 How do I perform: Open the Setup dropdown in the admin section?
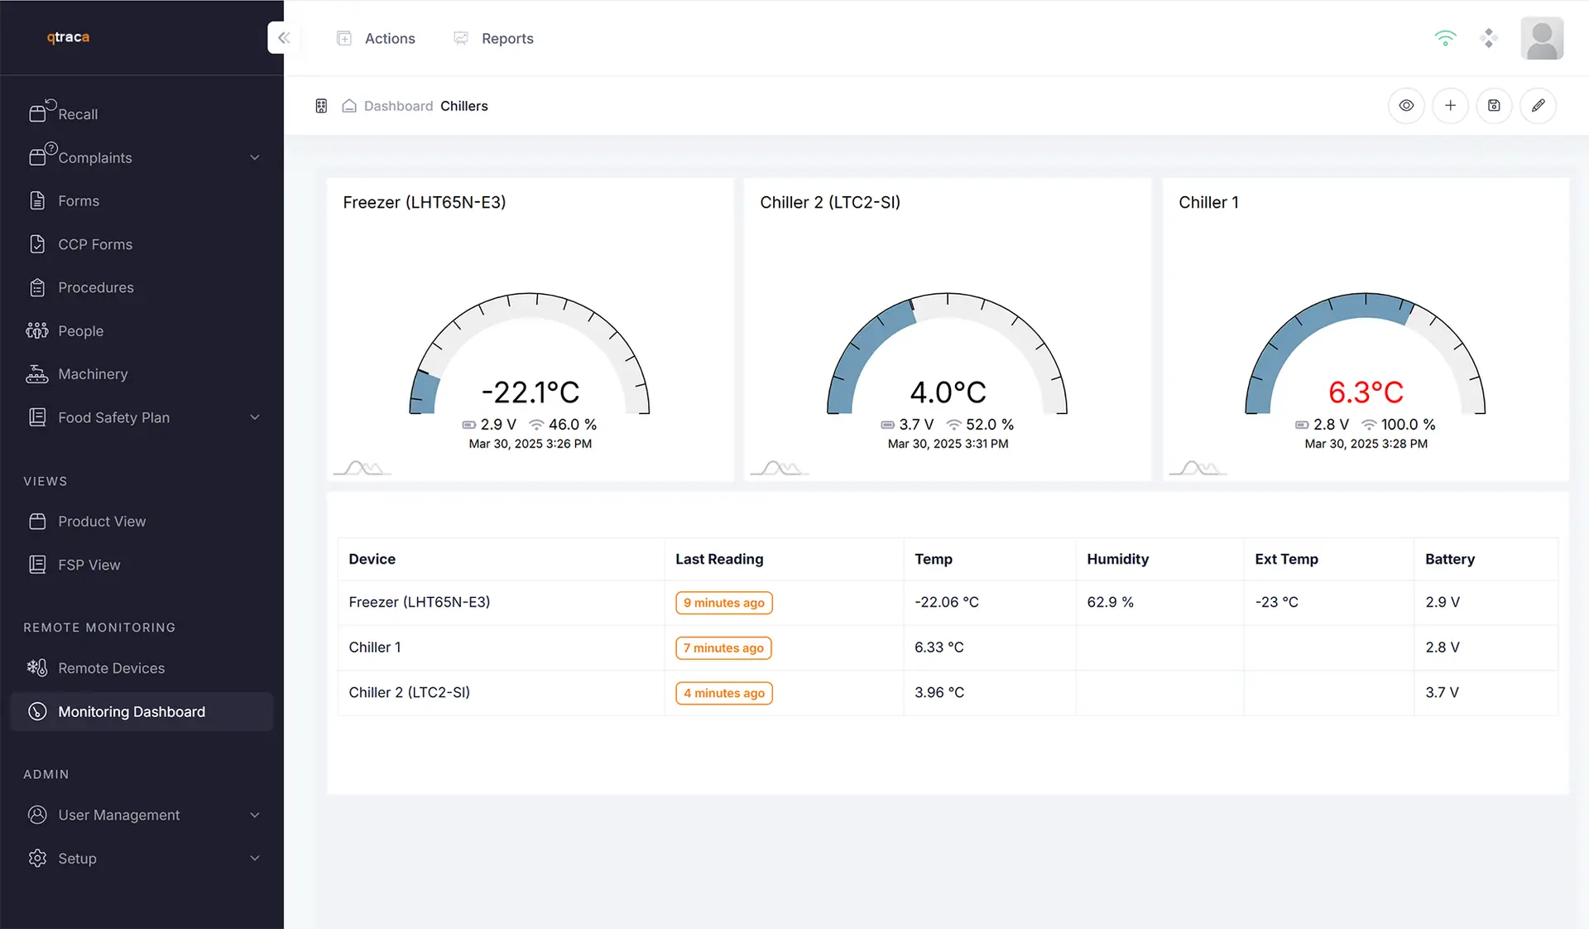[x=255, y=859]
